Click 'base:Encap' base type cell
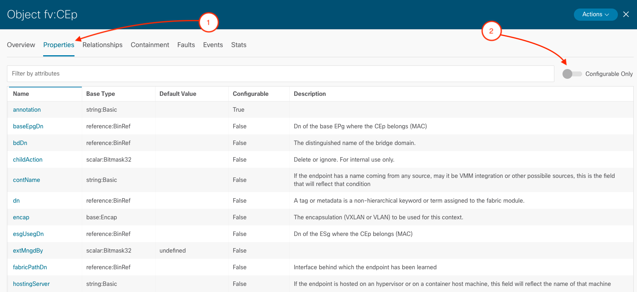Image resolution: width=637 pixels, height=292 pixels. pyautogui.click(x=102, y=217)
